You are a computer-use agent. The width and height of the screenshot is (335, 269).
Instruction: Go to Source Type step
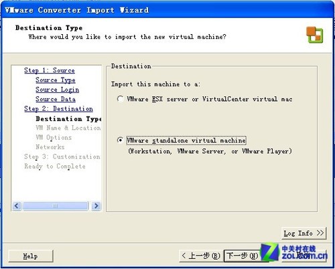click(x=56, y=80)
